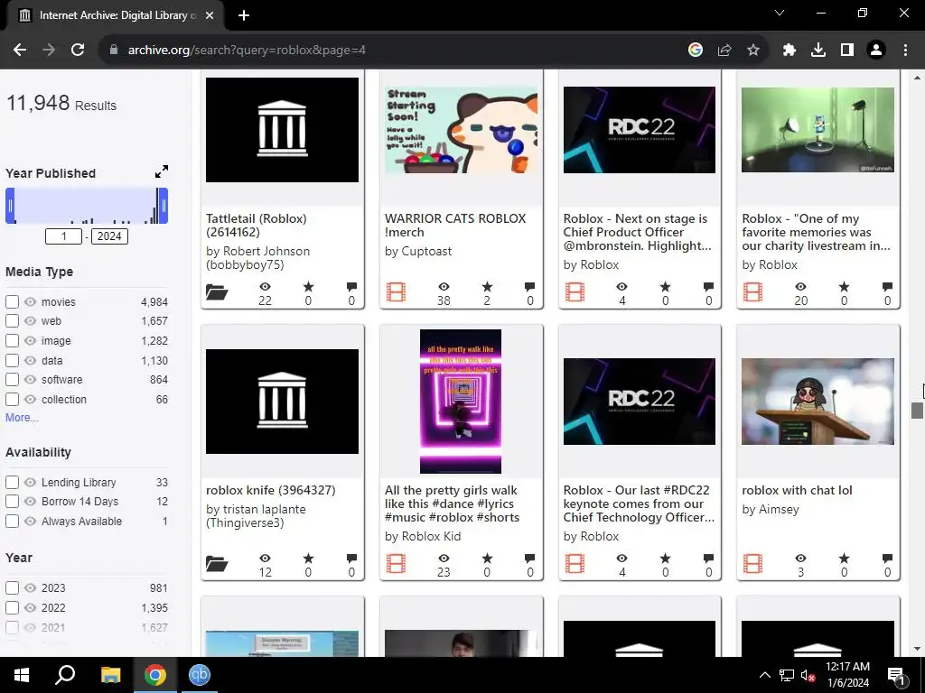This screenshot has width=925, height=693.
Task: Open the tab search dropdown arrow
Action: tap(780, 13)
